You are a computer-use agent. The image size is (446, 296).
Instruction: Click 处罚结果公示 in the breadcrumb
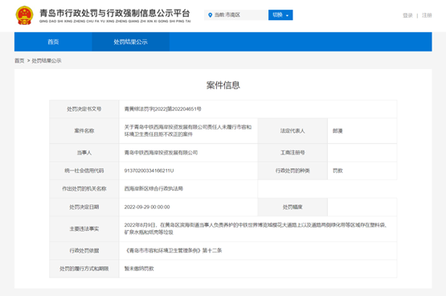[47, 60]
